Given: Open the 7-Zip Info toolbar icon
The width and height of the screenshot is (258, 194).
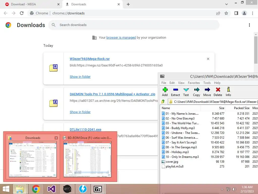Looking at the screenshot, I should (228, 89).
